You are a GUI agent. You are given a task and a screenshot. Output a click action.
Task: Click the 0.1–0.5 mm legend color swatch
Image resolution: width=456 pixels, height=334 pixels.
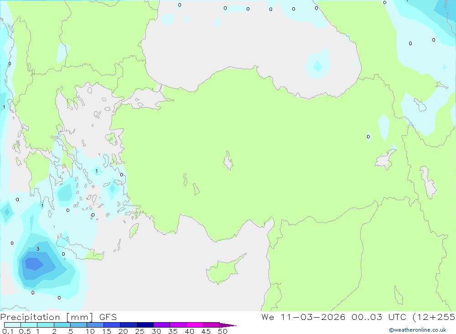12,325
